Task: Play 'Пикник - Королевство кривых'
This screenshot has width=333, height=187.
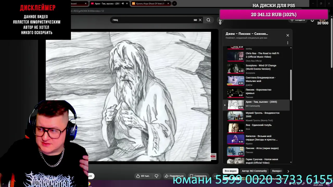Action: coord(258,91)
